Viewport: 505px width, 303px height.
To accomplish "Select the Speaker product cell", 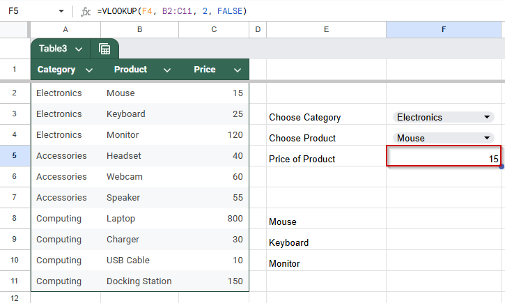I will point(139,198).
